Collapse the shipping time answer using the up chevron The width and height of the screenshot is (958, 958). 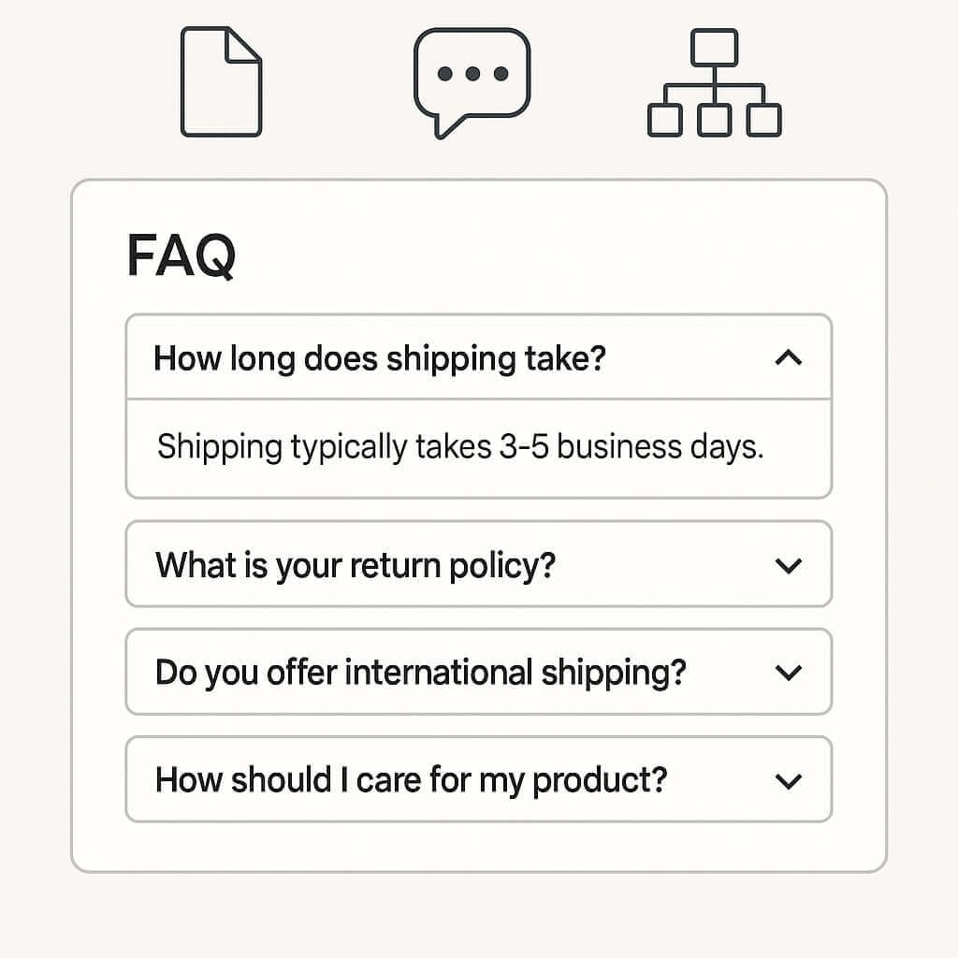click(789, 357)
